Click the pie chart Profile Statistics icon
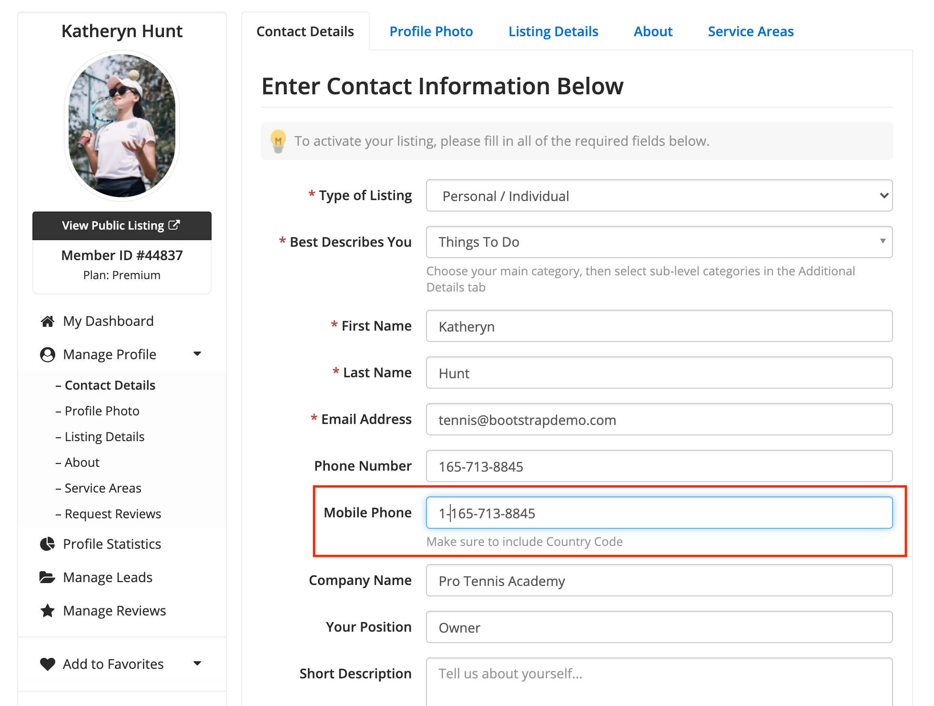The width and height of the screenshot is (934, 706). [47, 544]
